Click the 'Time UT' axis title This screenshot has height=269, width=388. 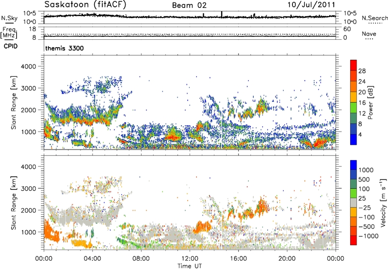pos(190,266)
